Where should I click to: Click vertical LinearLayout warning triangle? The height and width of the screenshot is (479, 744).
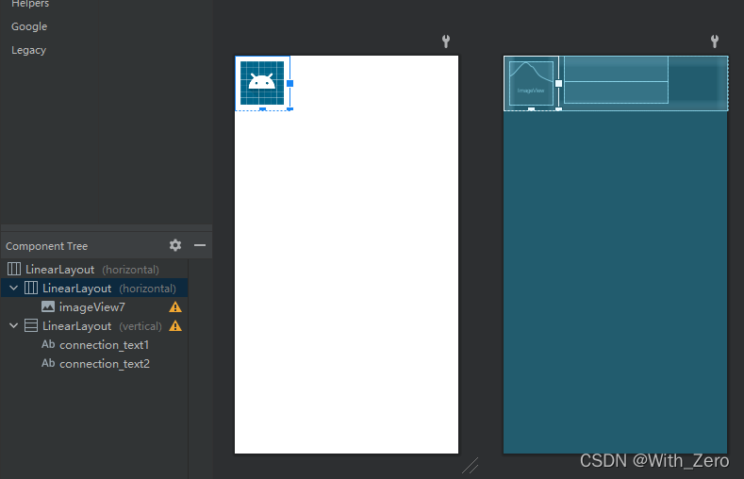point(175,326)
